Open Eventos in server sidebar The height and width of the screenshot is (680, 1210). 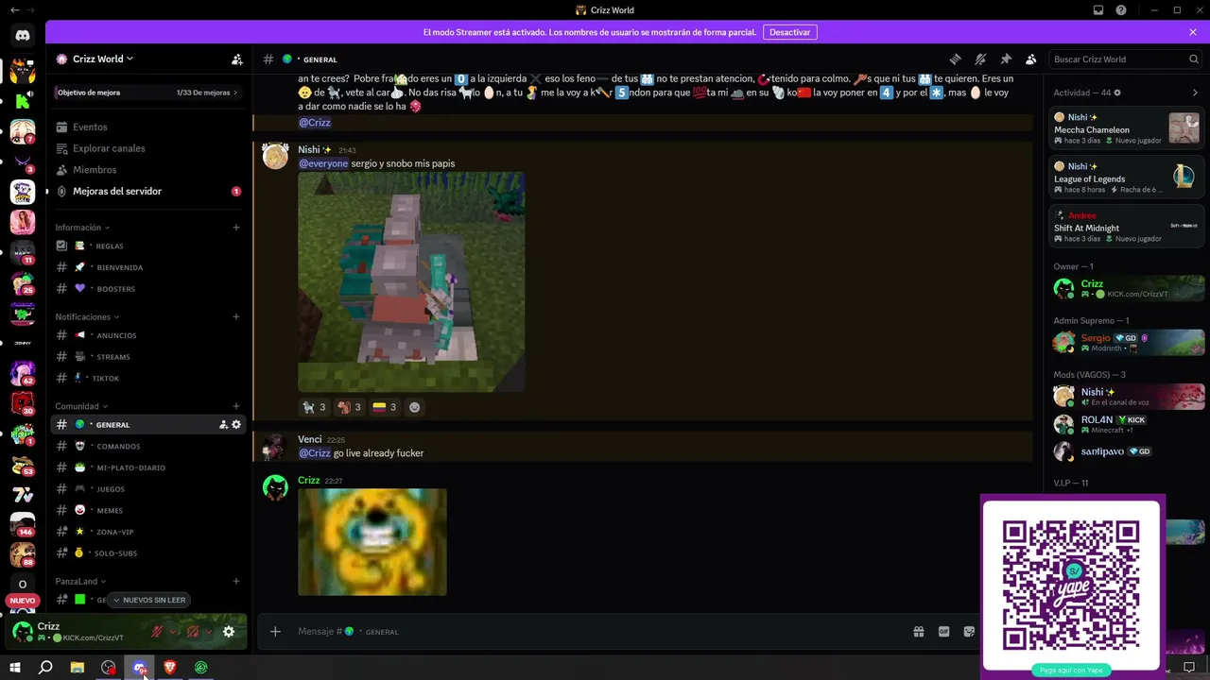tap(148, 127)
